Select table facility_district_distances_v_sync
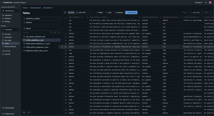 [x=41, y=47]
